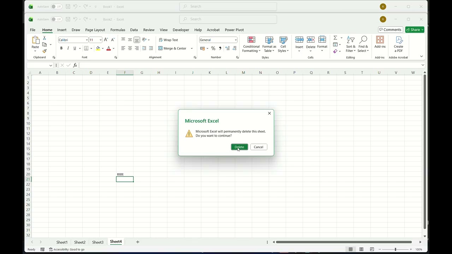Apply the red Font Color

tap(108, 48)
